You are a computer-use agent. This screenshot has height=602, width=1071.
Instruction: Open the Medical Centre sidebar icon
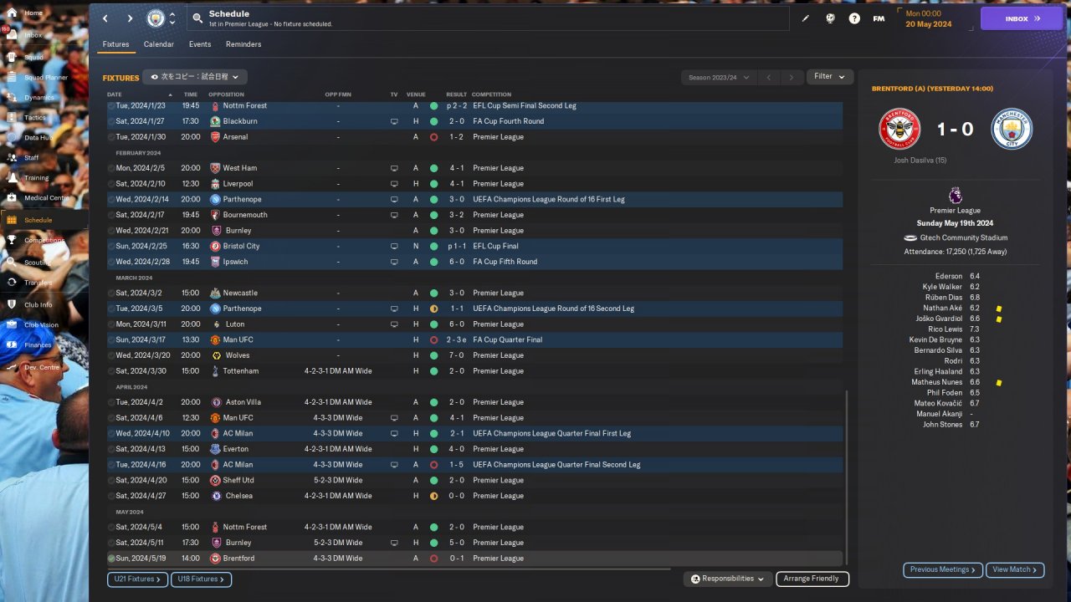[x=12, y=198]
